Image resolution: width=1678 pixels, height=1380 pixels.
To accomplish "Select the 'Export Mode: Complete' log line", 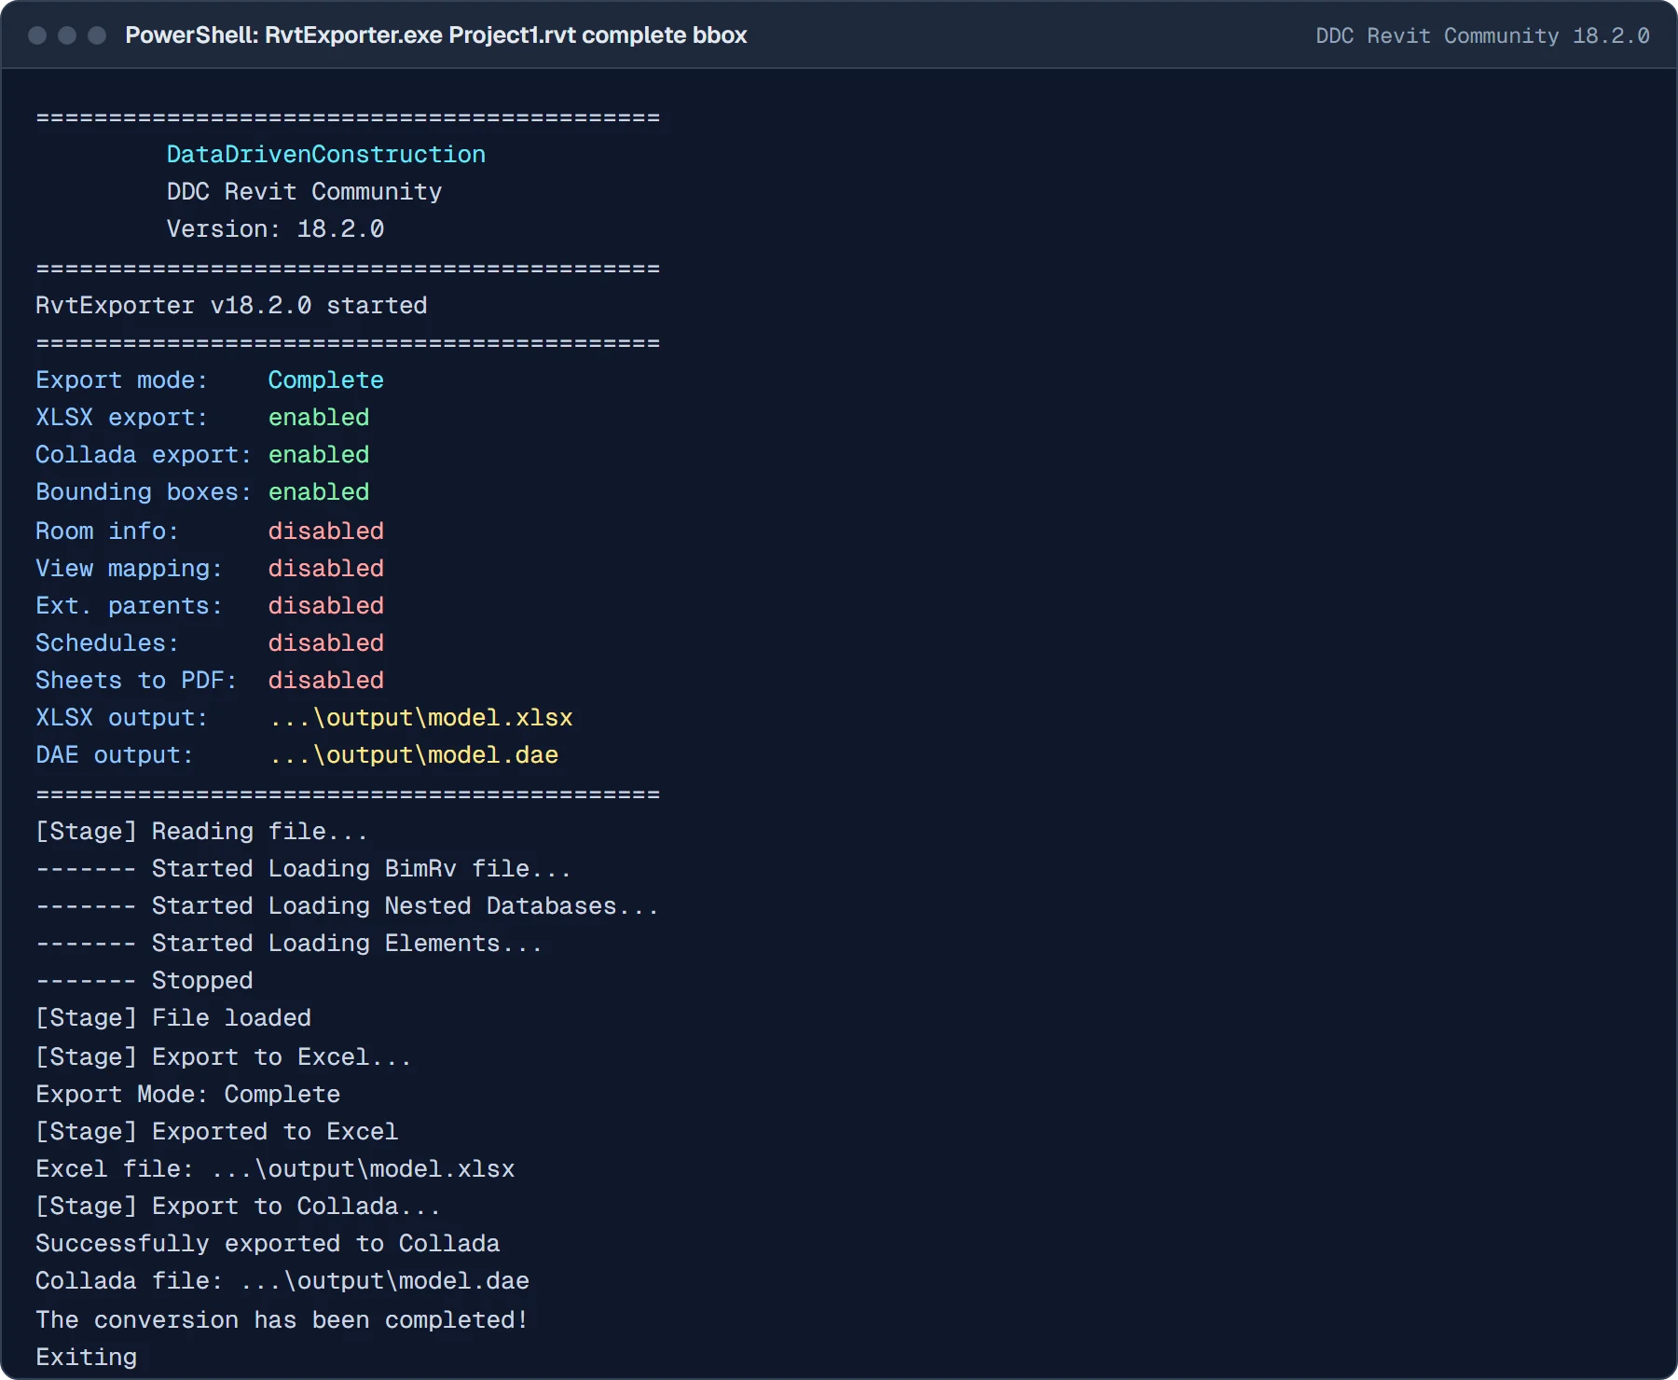I will click(187, 1095).
